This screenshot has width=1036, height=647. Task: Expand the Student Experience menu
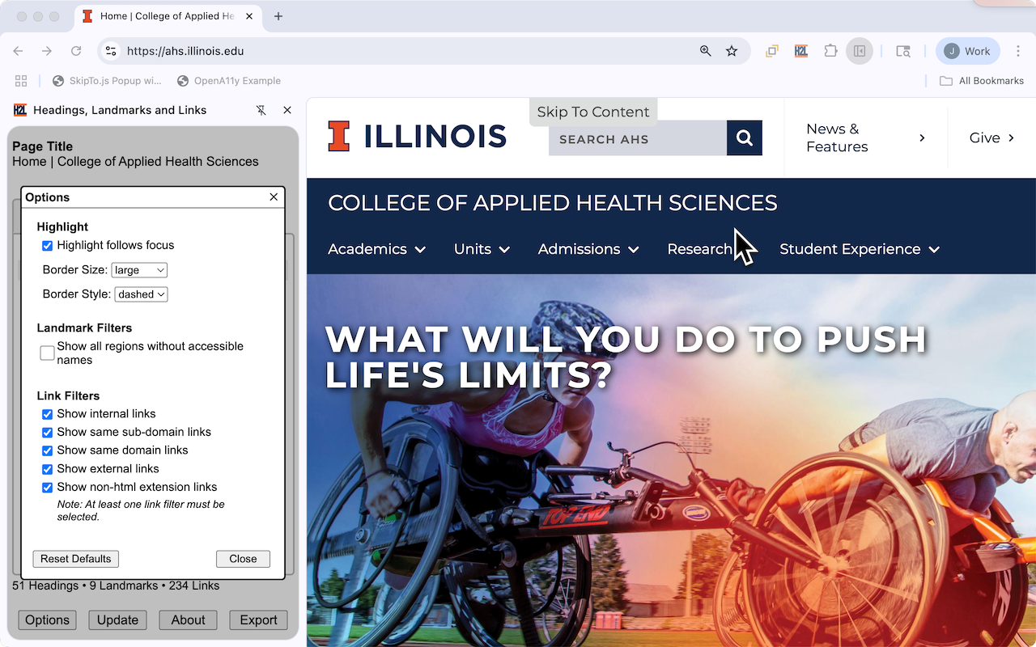[860, 249]
